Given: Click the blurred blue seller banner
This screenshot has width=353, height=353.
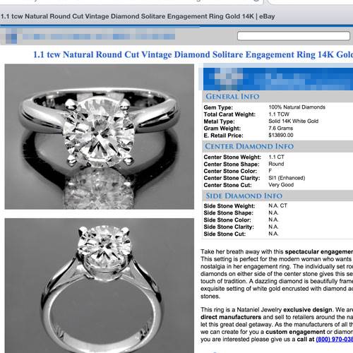Looking at the screenshot, I should pos(278,79).
